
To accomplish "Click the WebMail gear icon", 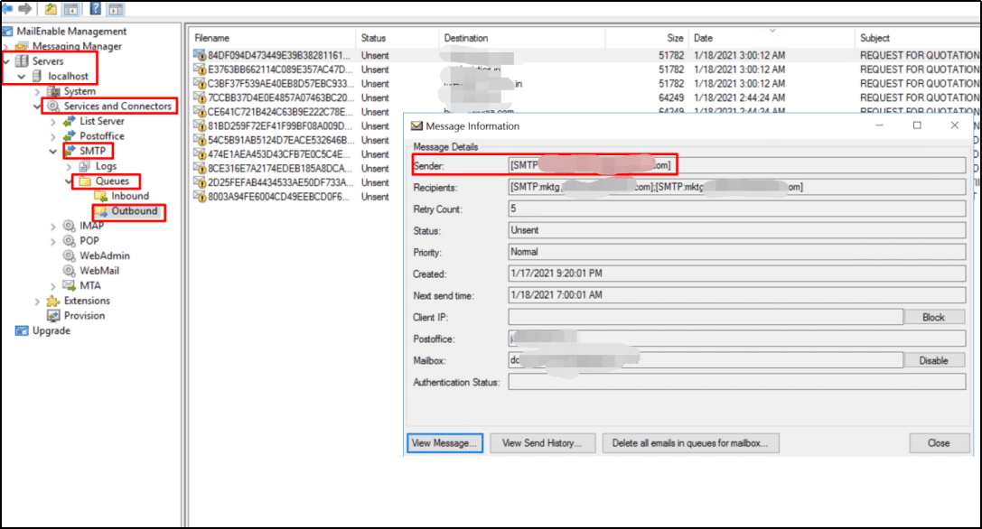I will coord(70,271).
